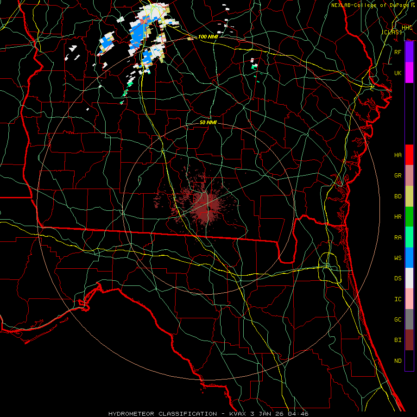The height and width of the screenshot is (417, 417).
Task: Click the HR green legend swatch
Action: click(409, 216)
